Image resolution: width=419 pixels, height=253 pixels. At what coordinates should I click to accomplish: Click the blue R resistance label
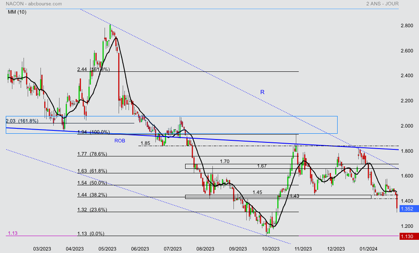(262, 92)
